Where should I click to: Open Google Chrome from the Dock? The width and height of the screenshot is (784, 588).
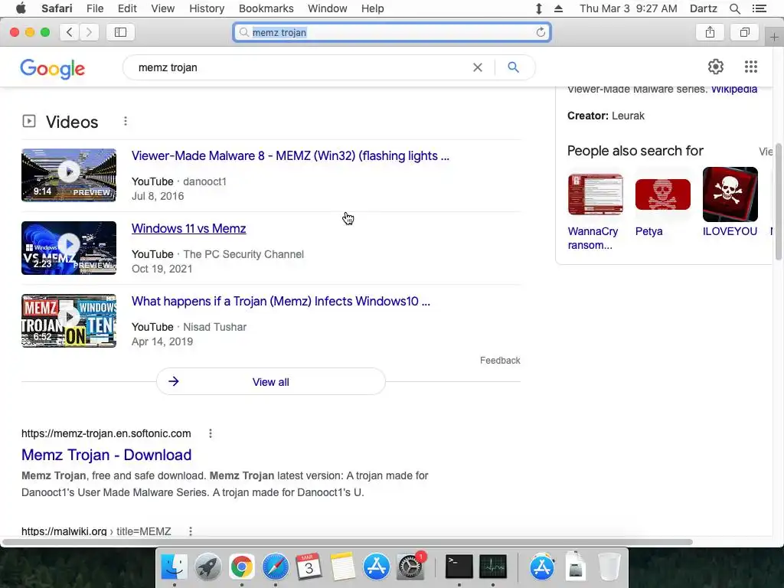[x=241, y=567]
